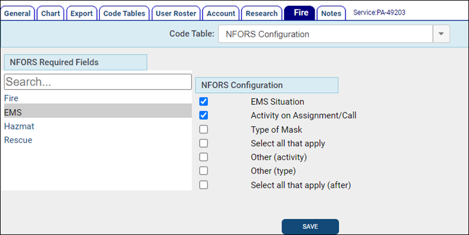Screen dimensions: 469x235
Task: Open the Chart tab
Action: (50, 13)
